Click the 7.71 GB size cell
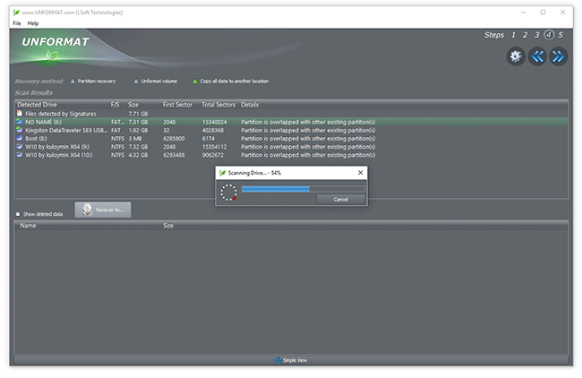 click(138, 114)
